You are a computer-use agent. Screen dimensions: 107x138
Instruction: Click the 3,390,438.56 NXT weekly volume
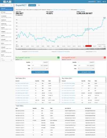(x=85, y=13)
